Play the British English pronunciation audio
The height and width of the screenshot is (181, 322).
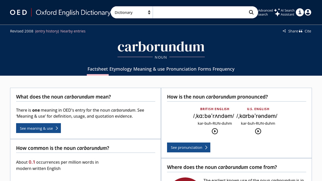tap(215, 131)
